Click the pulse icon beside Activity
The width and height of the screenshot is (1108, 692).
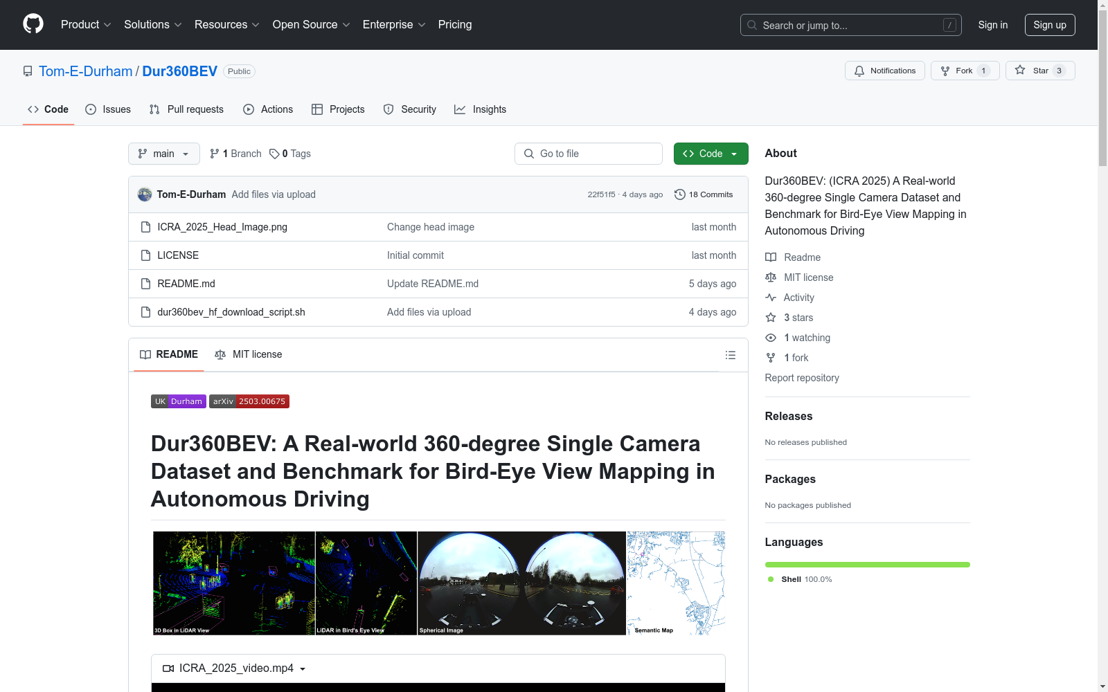click(x=771, y=298)
